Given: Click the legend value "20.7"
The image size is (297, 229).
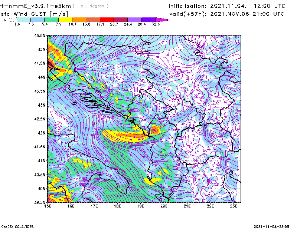Looking at the screenshot, I should point(114,24).
